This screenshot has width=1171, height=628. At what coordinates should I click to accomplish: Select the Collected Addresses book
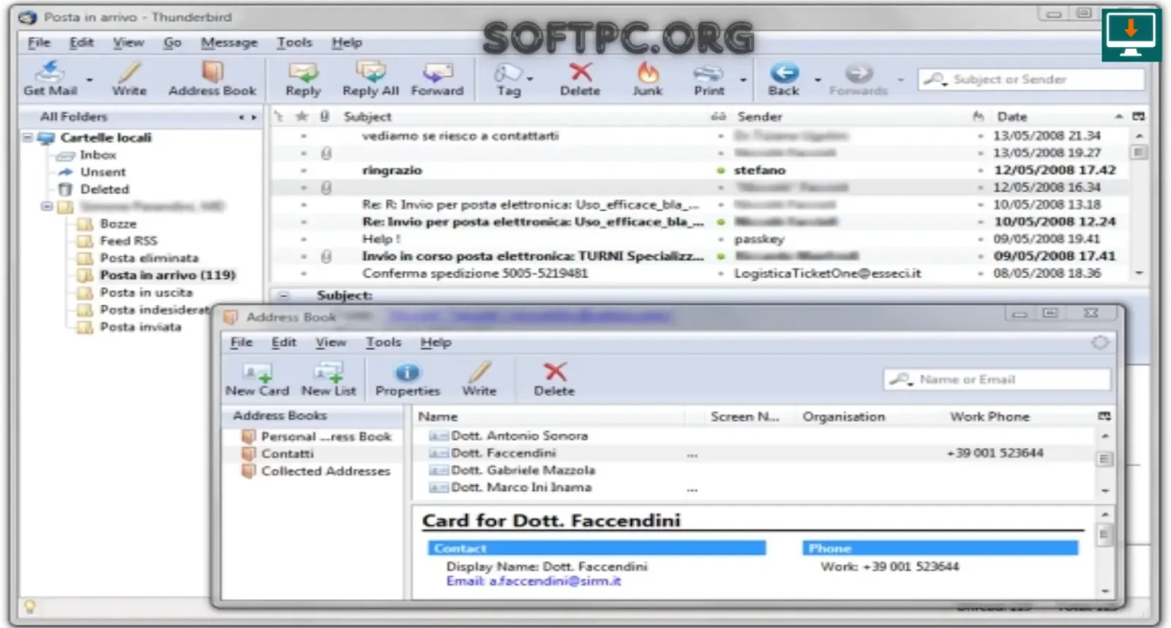tap(326, 471)
